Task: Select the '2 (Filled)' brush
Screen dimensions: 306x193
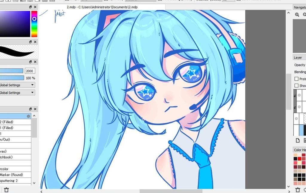Action: pyautogui.click(x=16, y=122)
